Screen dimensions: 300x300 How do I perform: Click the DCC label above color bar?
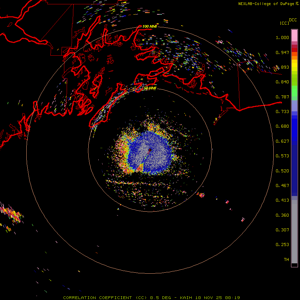293,20
